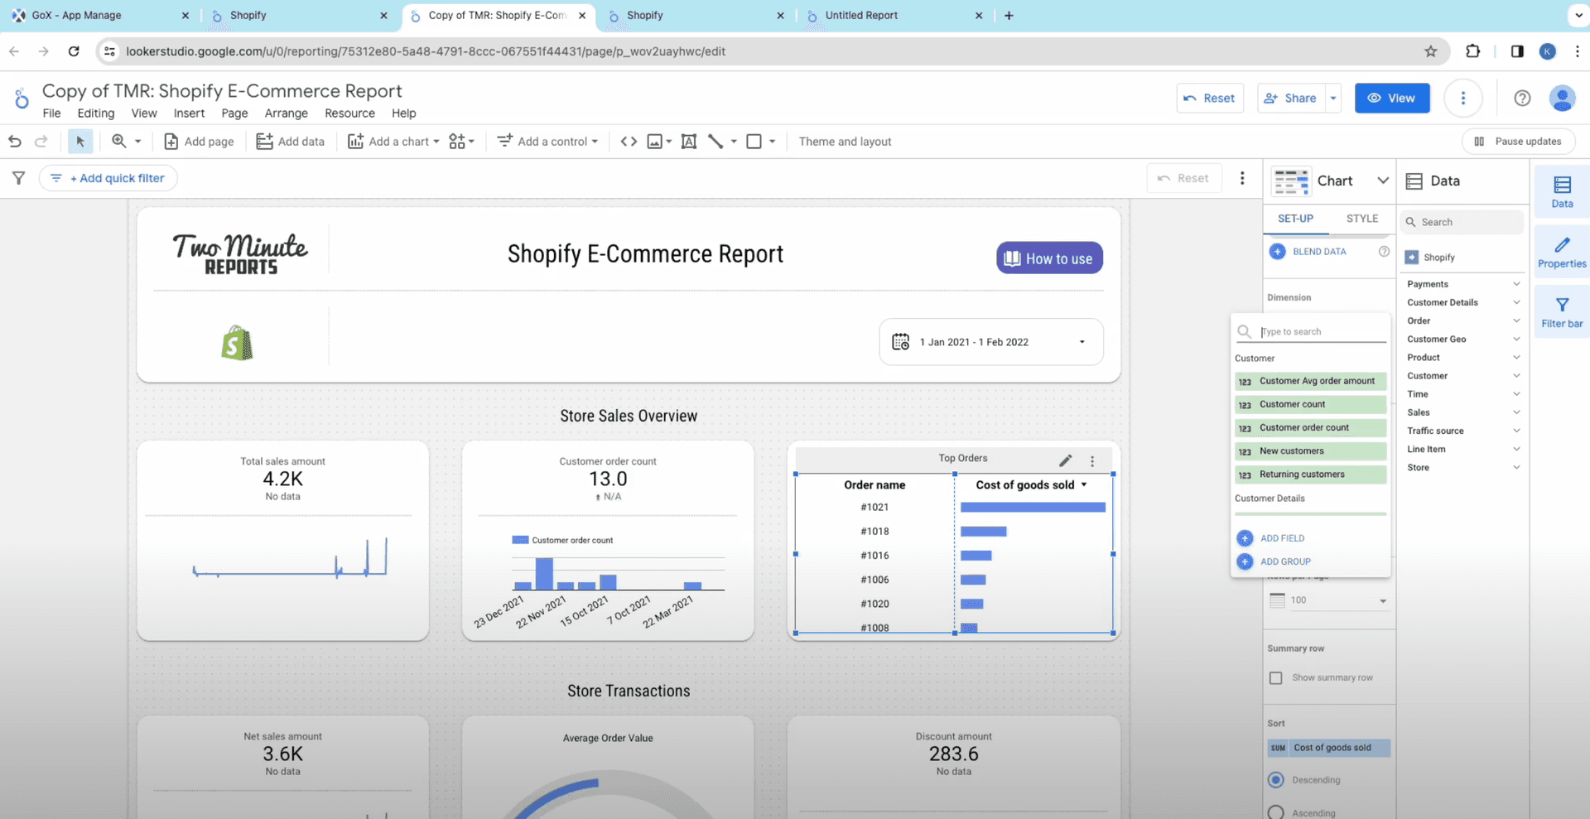Insert a text box from toolbar
Image resolution: width=1590 pixels, height=819 pixels.
point(688,142)
